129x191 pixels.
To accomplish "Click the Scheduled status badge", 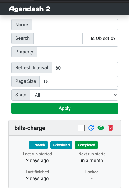I will coord(61,145).
